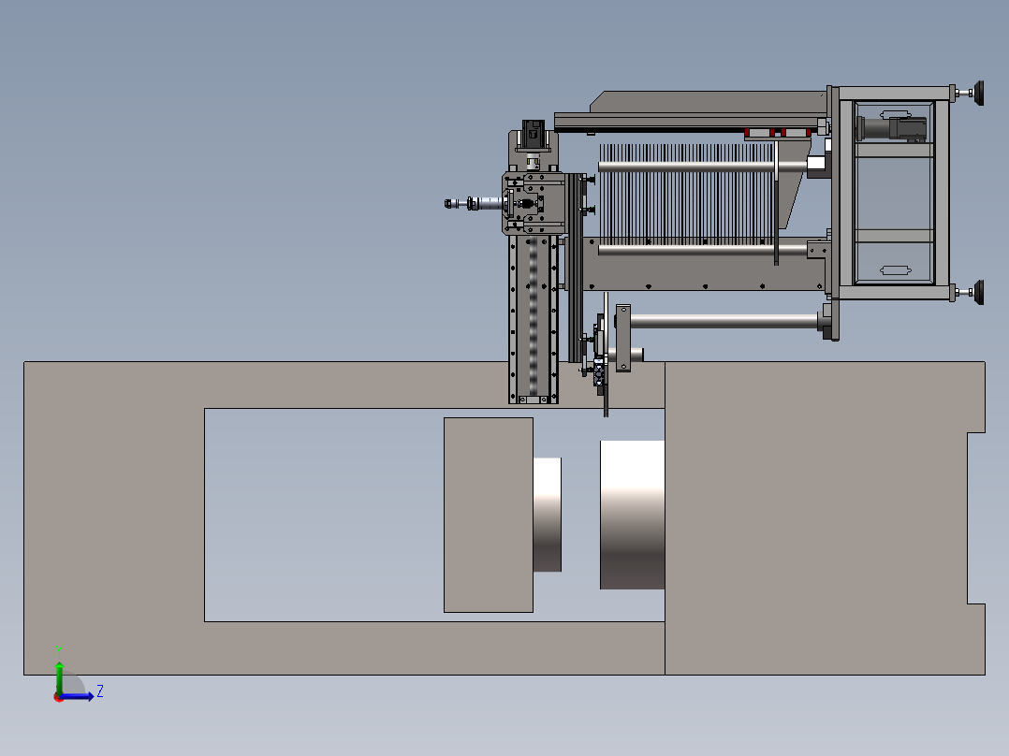Select the red linear bearing blocks under the top rail
Image resolution: width=1009 pixels, height=756 pixels.
point(777,133)
